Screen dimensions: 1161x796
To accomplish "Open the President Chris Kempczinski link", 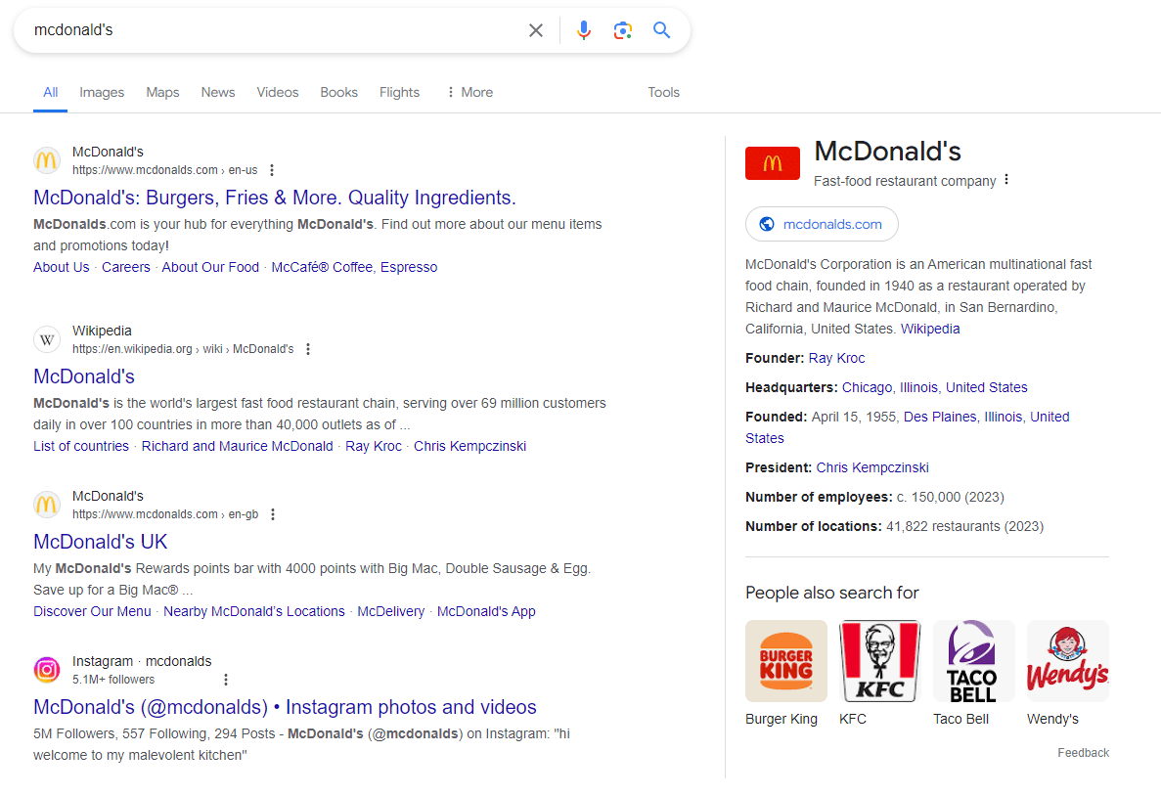I will 872,468.
